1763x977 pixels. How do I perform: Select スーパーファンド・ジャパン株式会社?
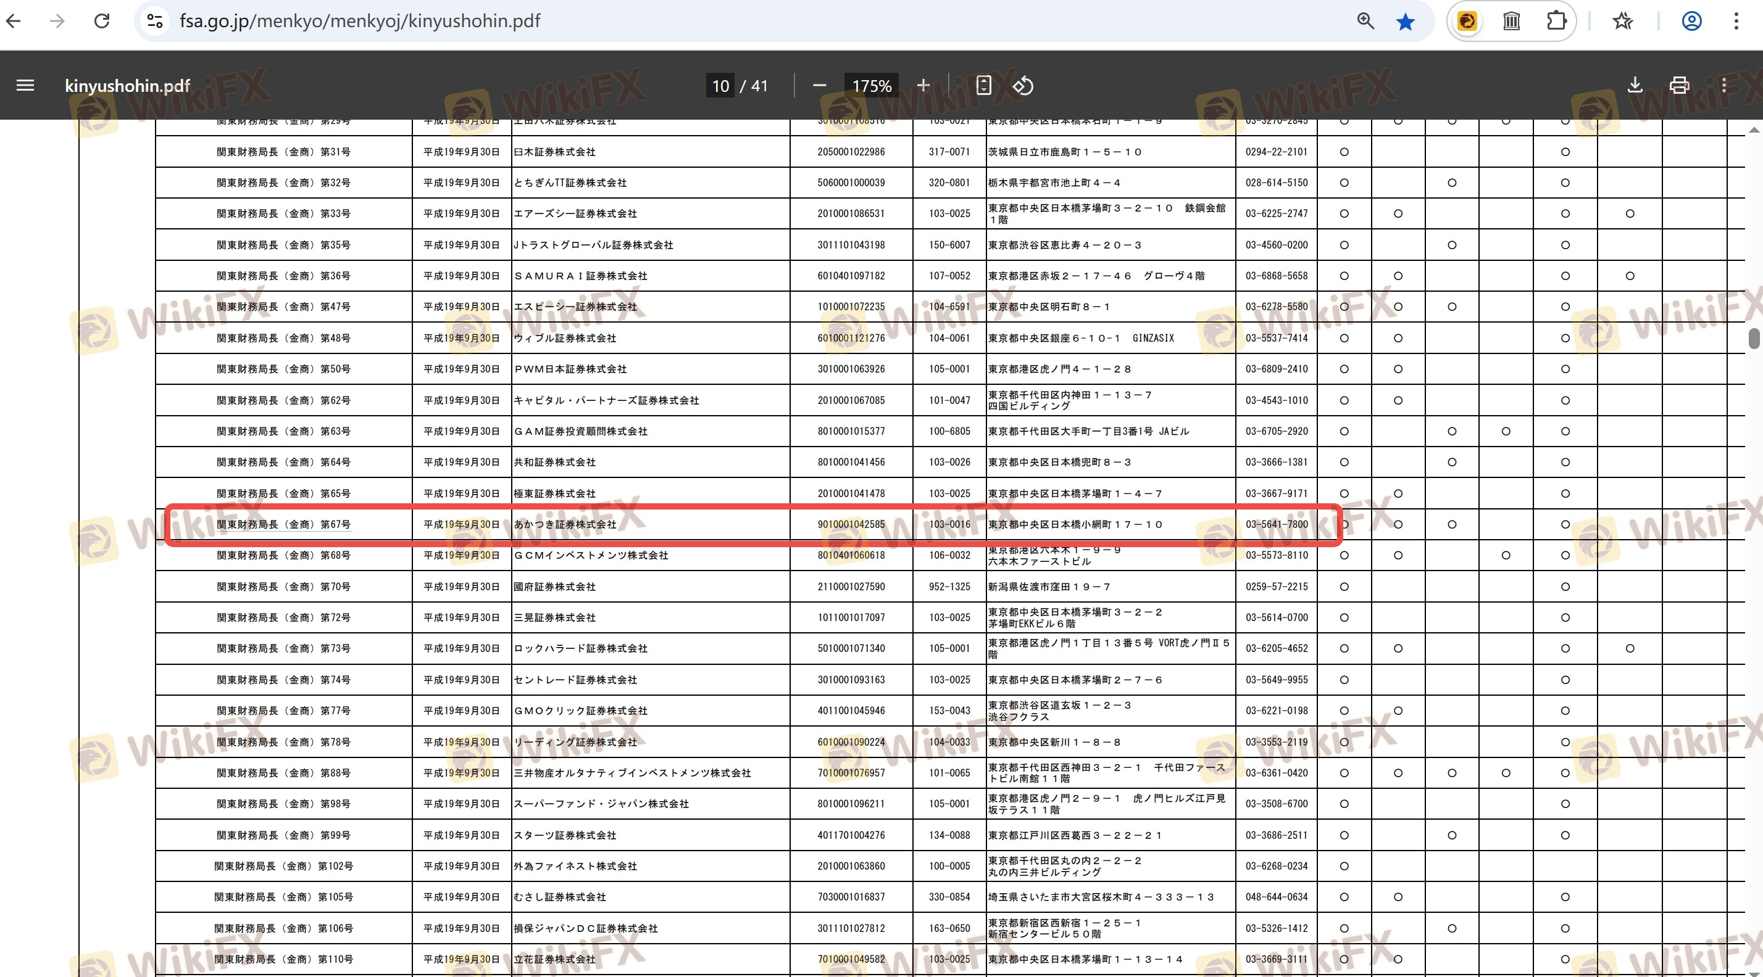point(601,804)
